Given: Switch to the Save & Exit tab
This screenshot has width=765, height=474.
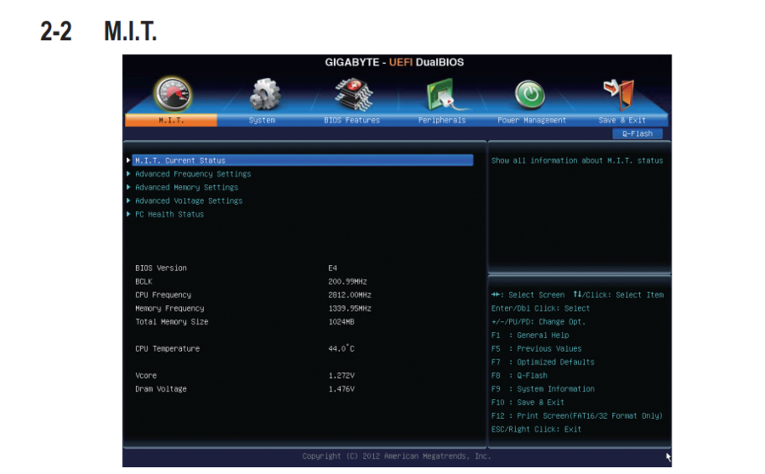Looking at the screenshot, I should (622, 120).
